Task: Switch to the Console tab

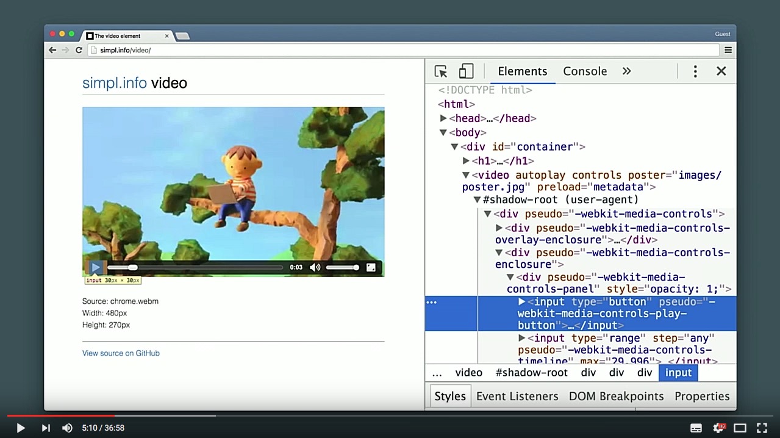Action: click(585, 71)
